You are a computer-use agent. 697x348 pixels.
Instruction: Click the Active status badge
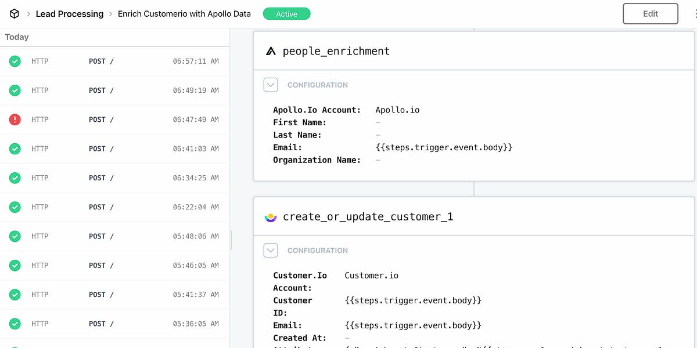(x=286, y=14)
